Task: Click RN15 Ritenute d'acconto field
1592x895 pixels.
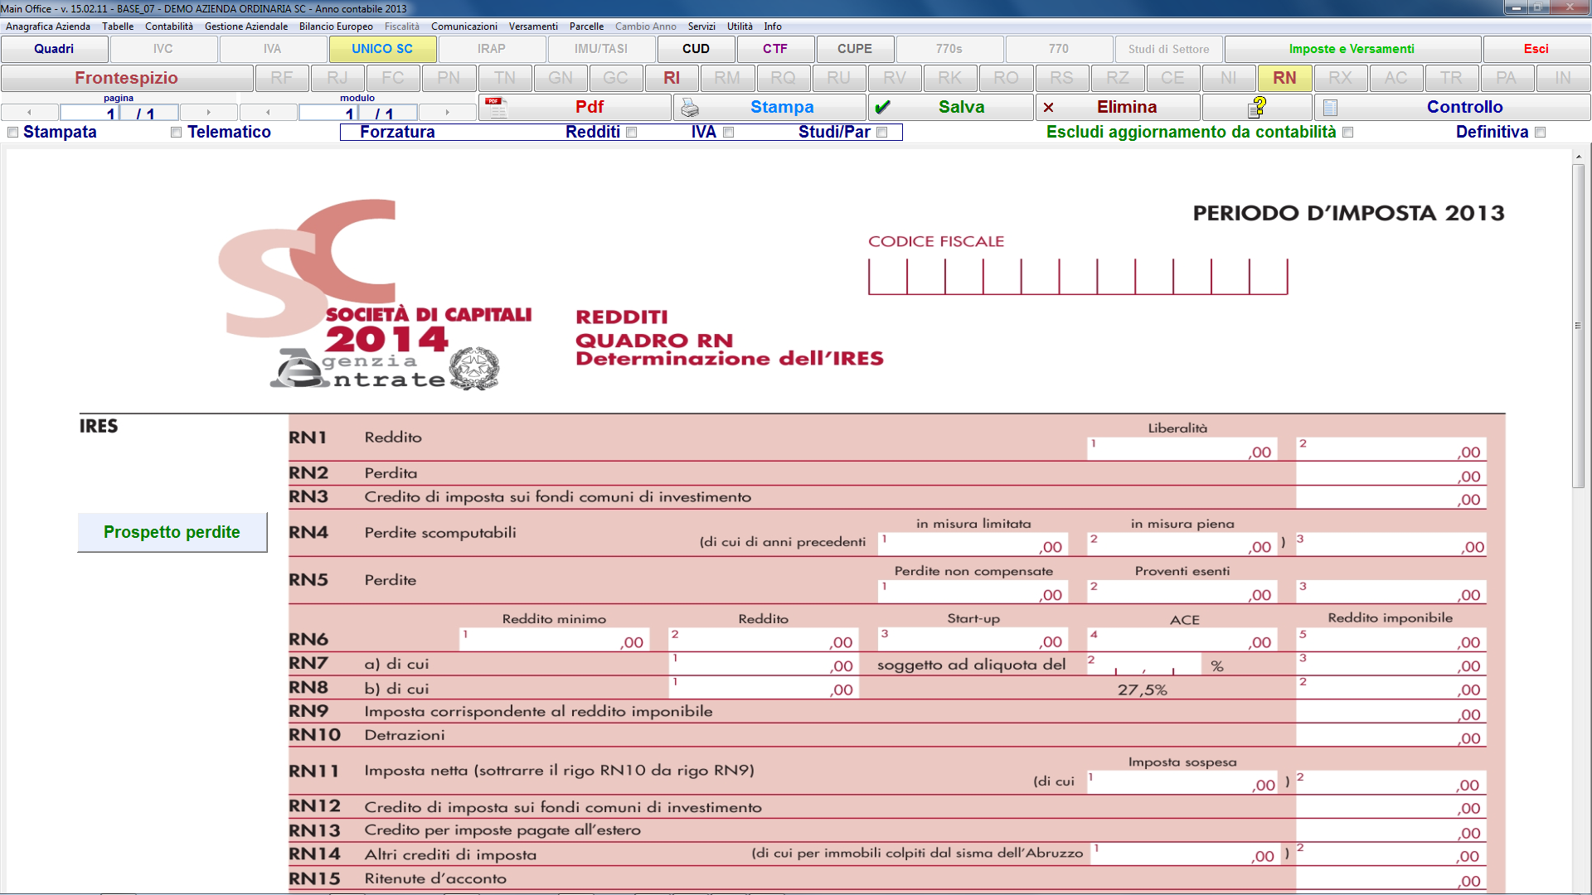Action: [x=1391, y=879]
